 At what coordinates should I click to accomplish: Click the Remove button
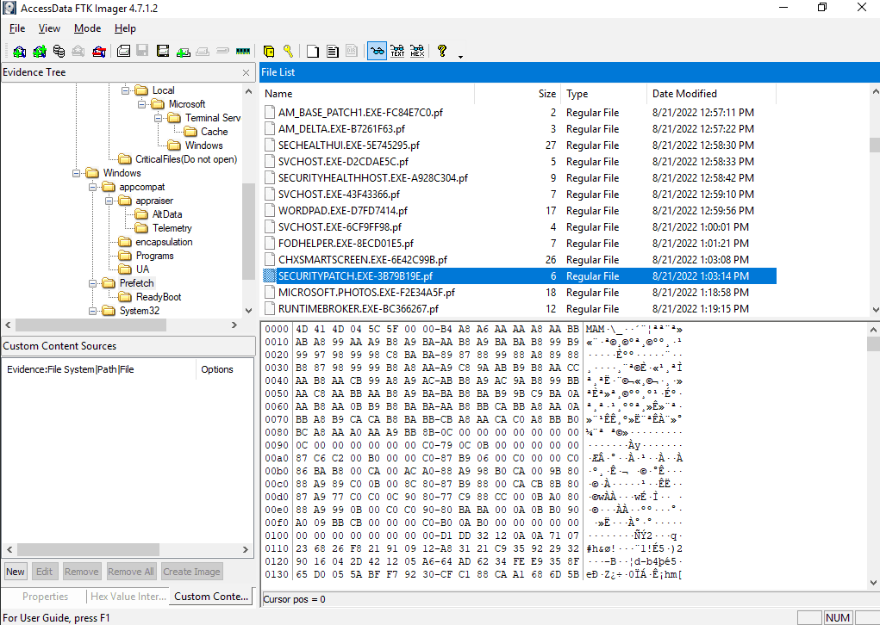point(81,572)
